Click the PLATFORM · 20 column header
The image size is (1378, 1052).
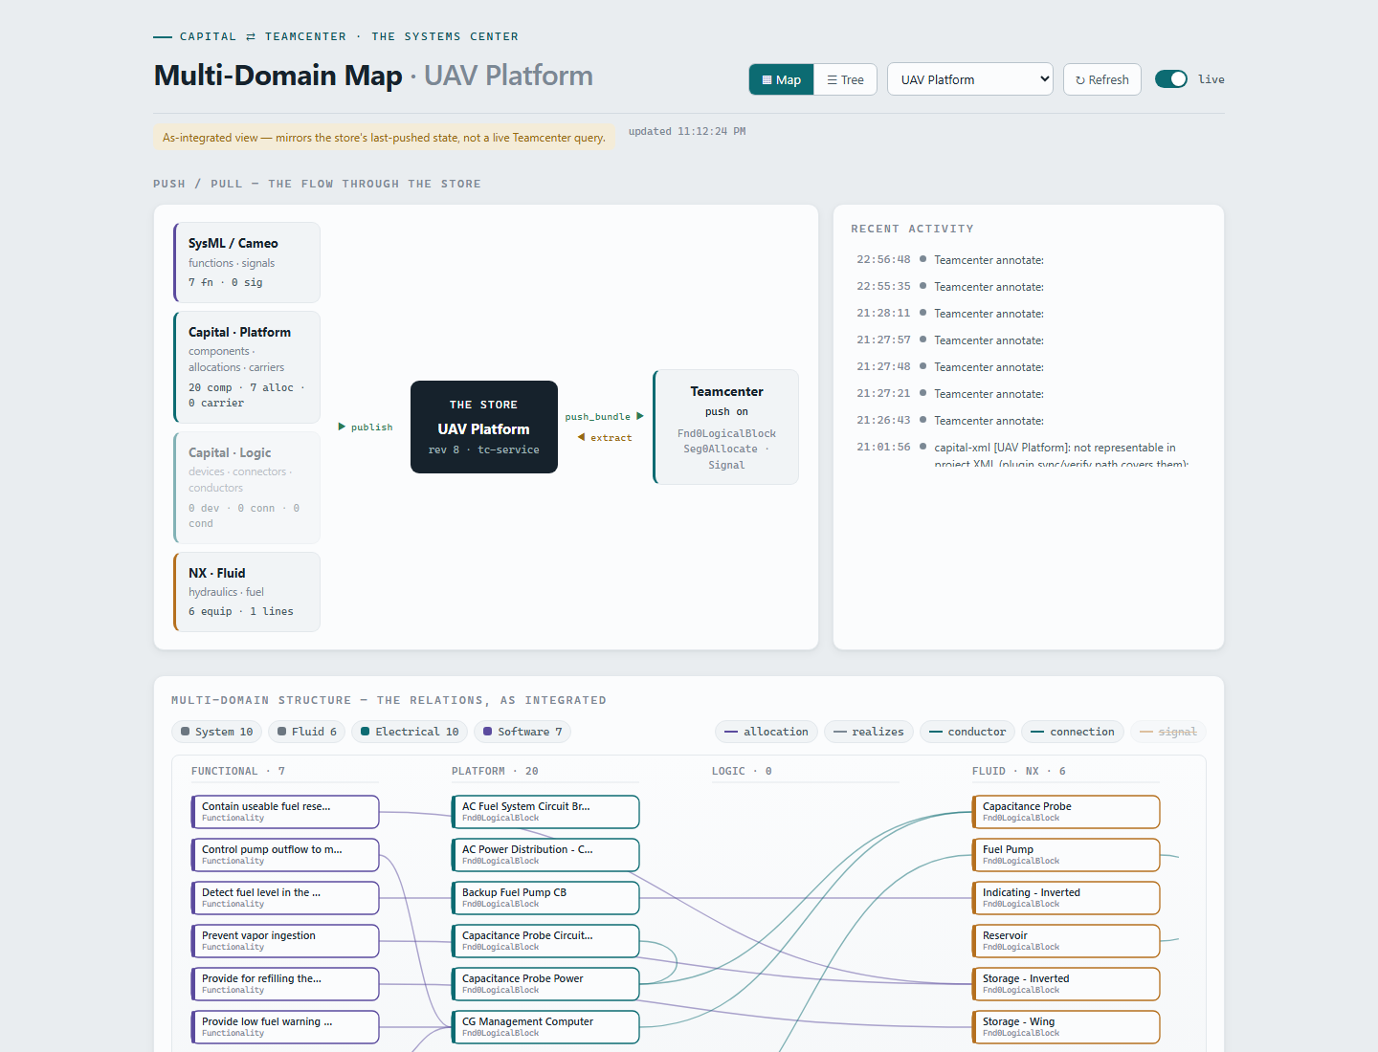pos(495,772)
